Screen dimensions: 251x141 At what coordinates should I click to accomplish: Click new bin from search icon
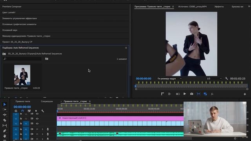tap(47, 59)
